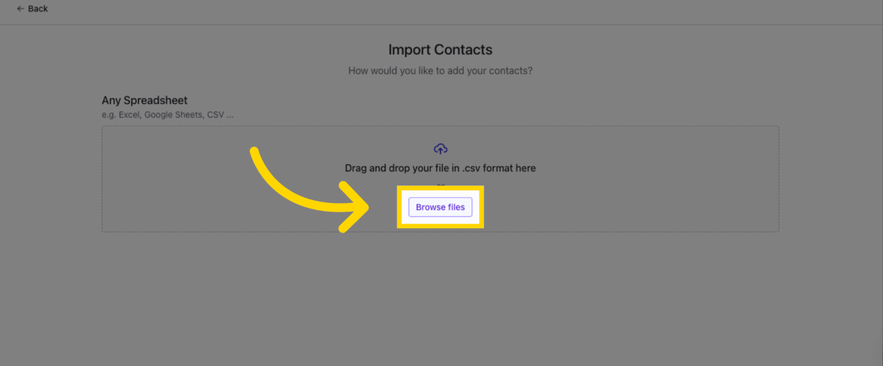Go back using the 'Back' label
Viewport: 883px width, 366px height.
pyautogui.click(x=38, y=9)
